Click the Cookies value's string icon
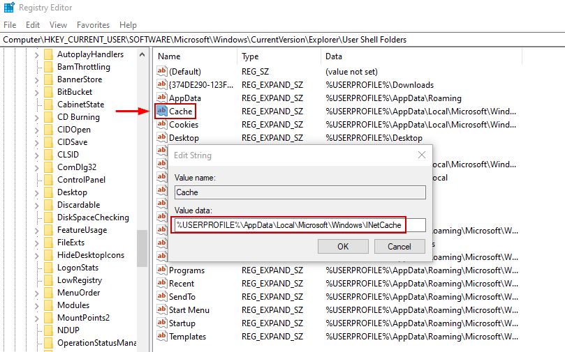Screen dimensions: 565x352 point(162,124)
